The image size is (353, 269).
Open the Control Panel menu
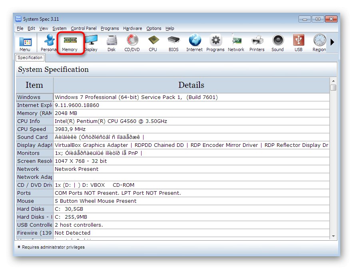click(84, 28)
